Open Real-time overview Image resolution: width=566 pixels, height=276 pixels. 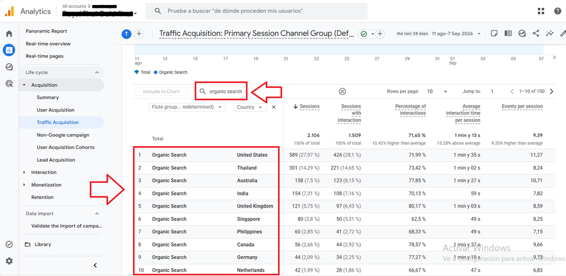click(48, 44)
